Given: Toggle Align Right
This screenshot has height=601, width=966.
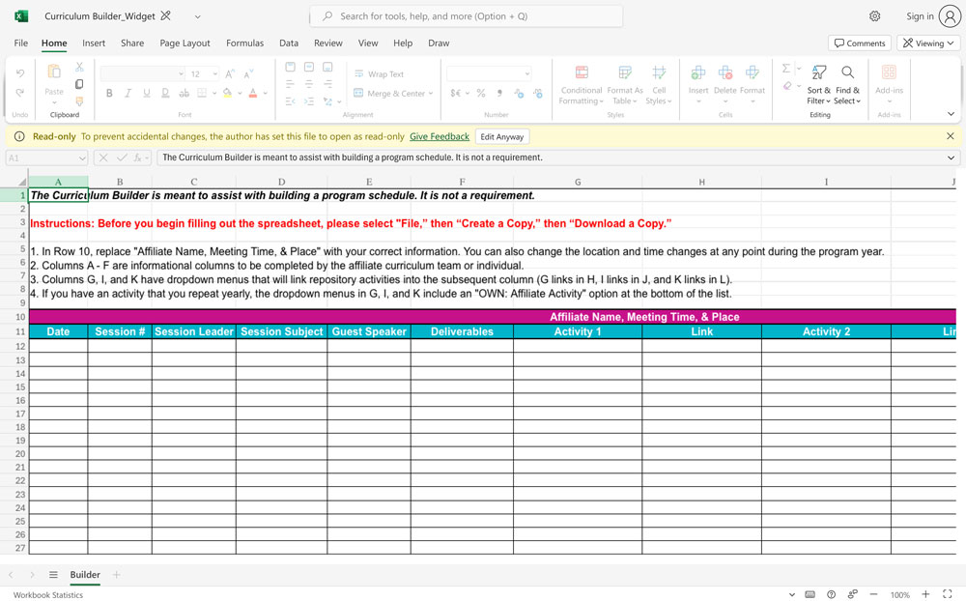Looking at the screenshot, I should [327, 84].
